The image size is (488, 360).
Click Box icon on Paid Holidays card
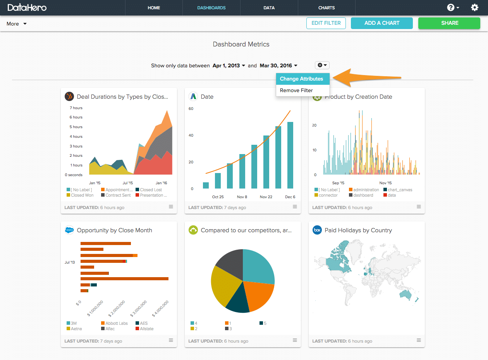(x=317, y=230)
